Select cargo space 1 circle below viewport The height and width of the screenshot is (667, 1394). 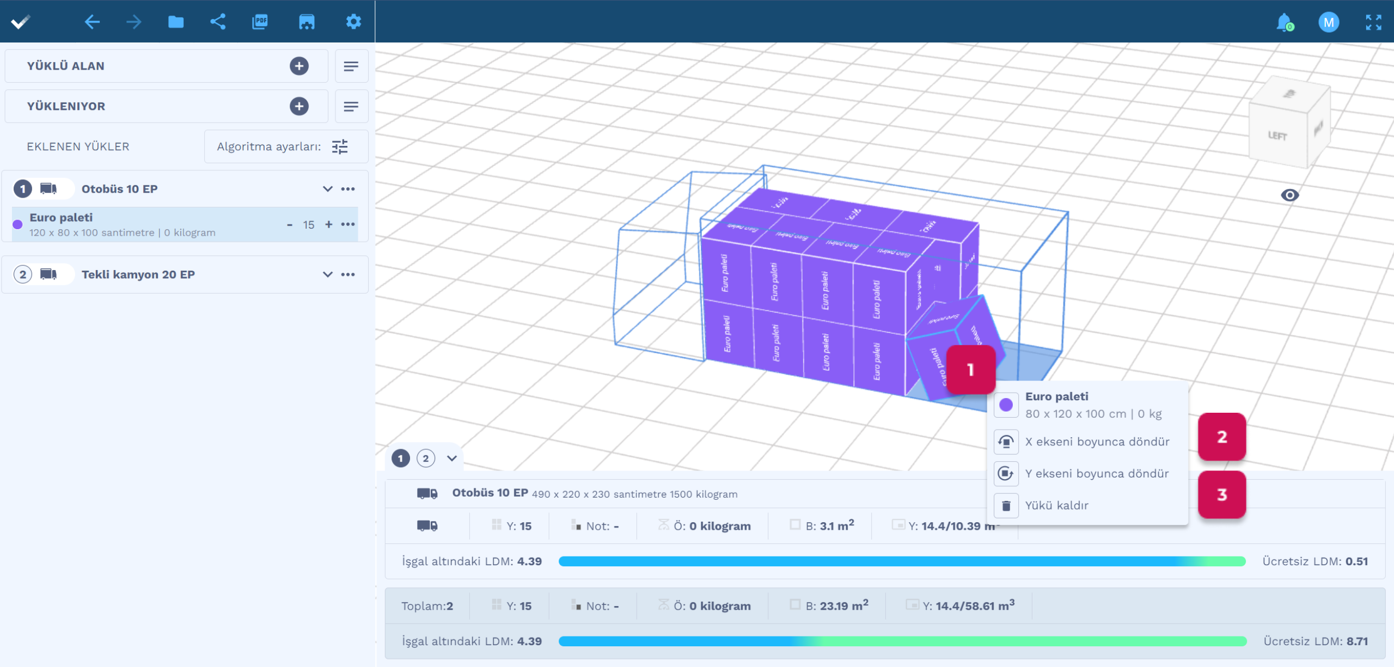tap(401, 458)
